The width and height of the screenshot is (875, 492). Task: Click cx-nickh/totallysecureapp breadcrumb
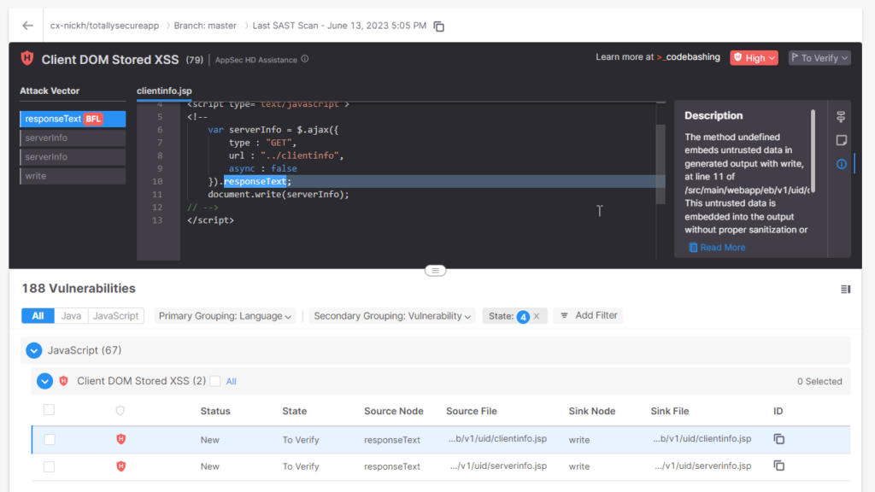pos(104,26)
